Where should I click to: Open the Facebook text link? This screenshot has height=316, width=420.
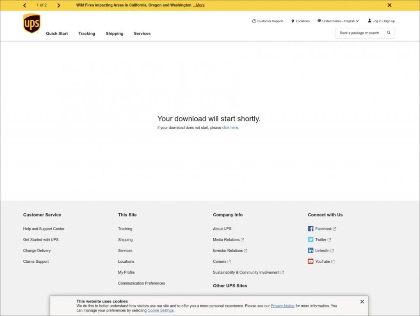pos(323,229)
